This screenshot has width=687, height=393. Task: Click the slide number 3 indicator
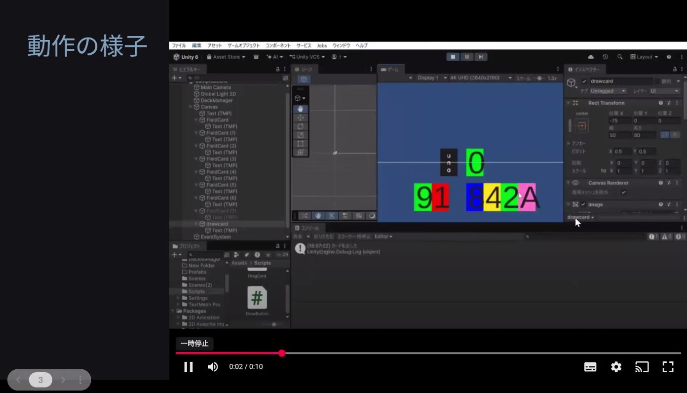tap(40, 380)
